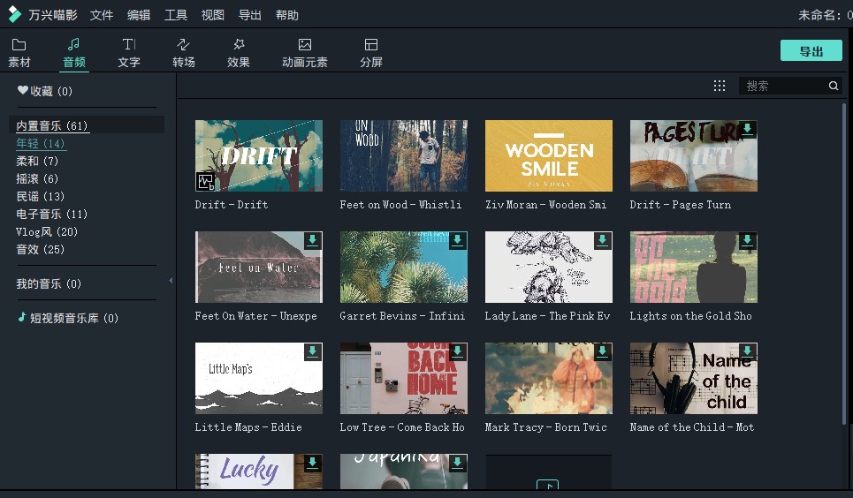Open the 文件 menu
Screen dimensions: 853x498
[x=102, y=15]
